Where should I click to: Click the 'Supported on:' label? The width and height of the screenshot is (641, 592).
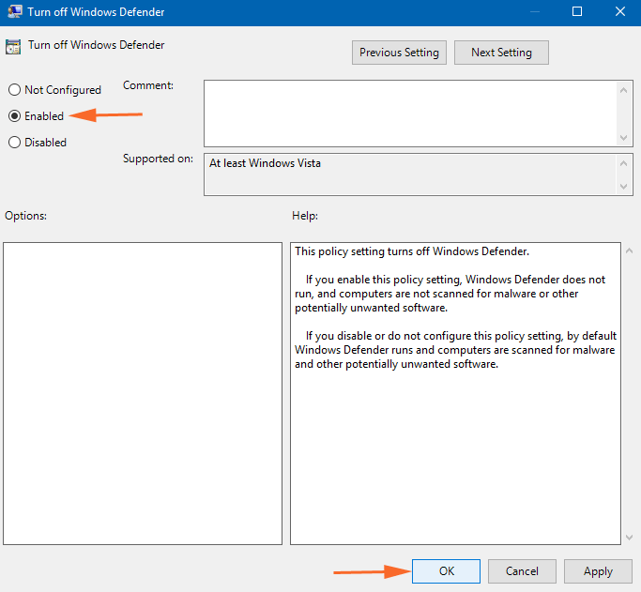point(158,159)
